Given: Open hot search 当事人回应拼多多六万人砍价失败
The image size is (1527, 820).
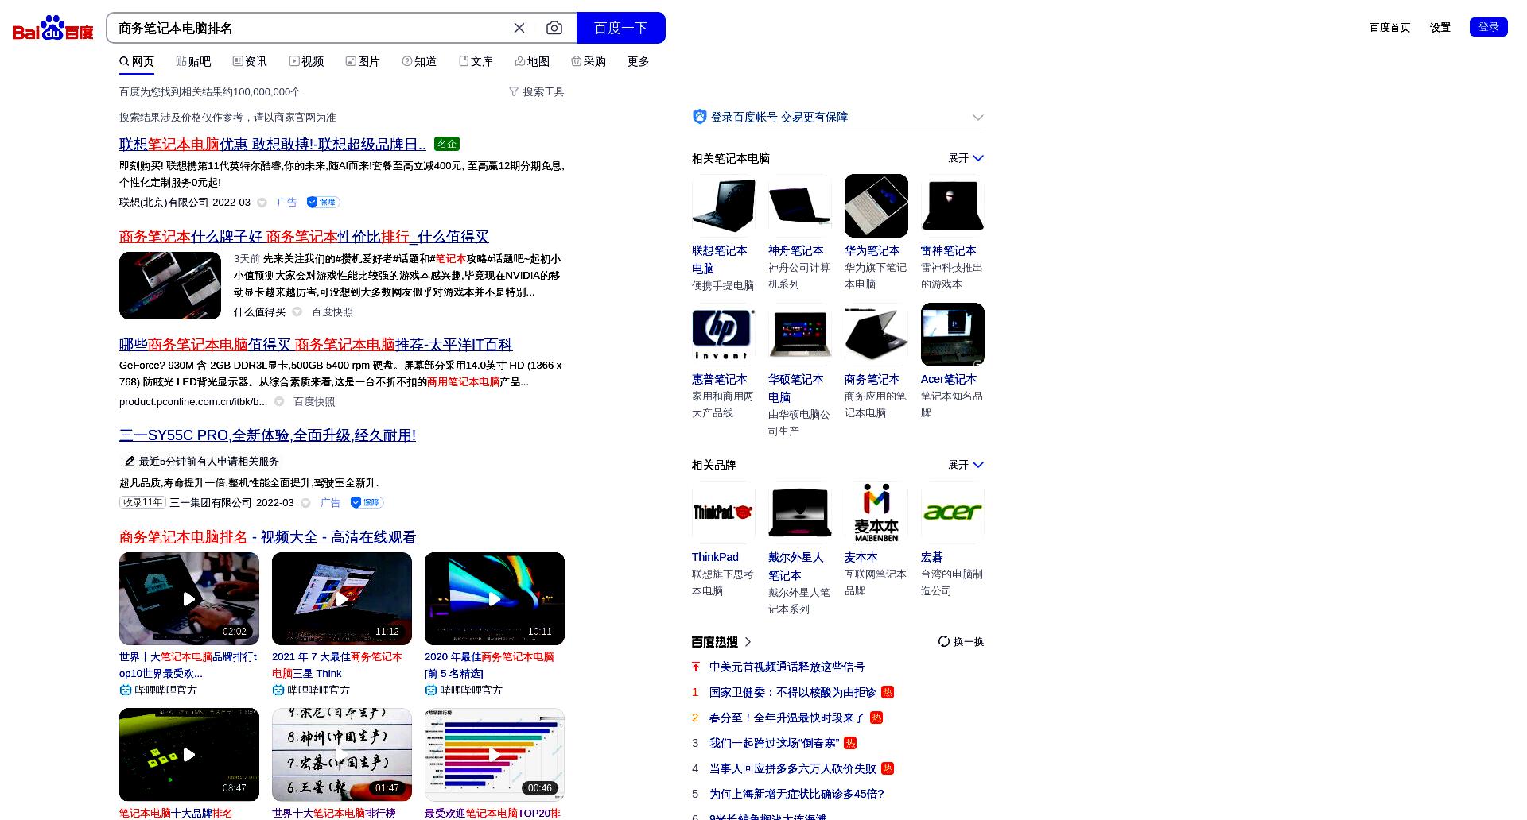Looking at the screenshot, I should pos(792,769).
